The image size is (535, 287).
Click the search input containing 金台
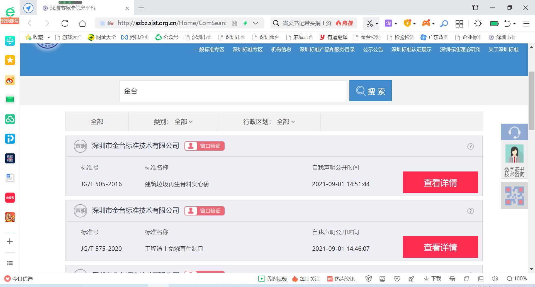[233, 91]
